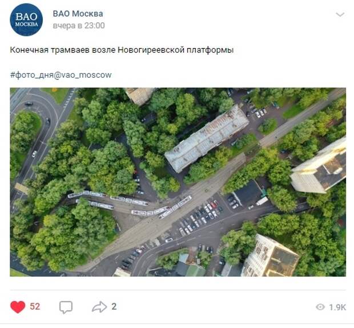354x328 pixels.
Task: Click the high-rise rooftop at photo bottom
Action: point(271,257)
